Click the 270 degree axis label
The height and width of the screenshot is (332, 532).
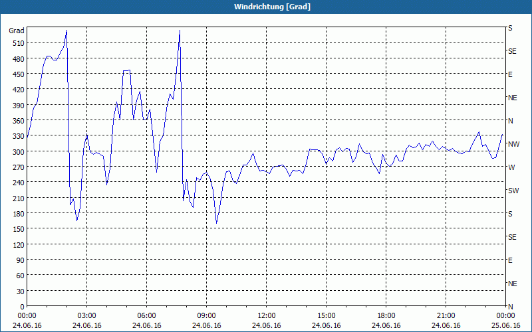(x=19, y=167)
